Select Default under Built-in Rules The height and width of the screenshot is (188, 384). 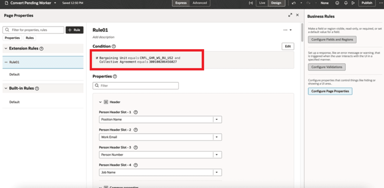pos(14,102)
